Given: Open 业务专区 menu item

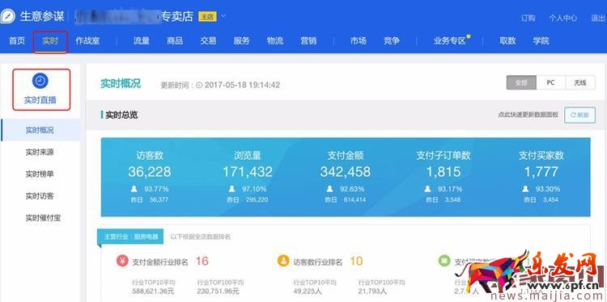Looking at the screenshot, I should click(x=450, y=40).
